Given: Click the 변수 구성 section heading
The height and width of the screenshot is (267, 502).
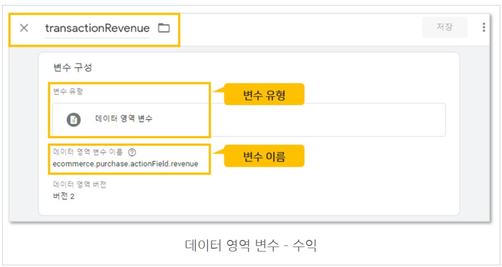Looking at the screenshot, I should pyautogui.click(x=73, y=68).
